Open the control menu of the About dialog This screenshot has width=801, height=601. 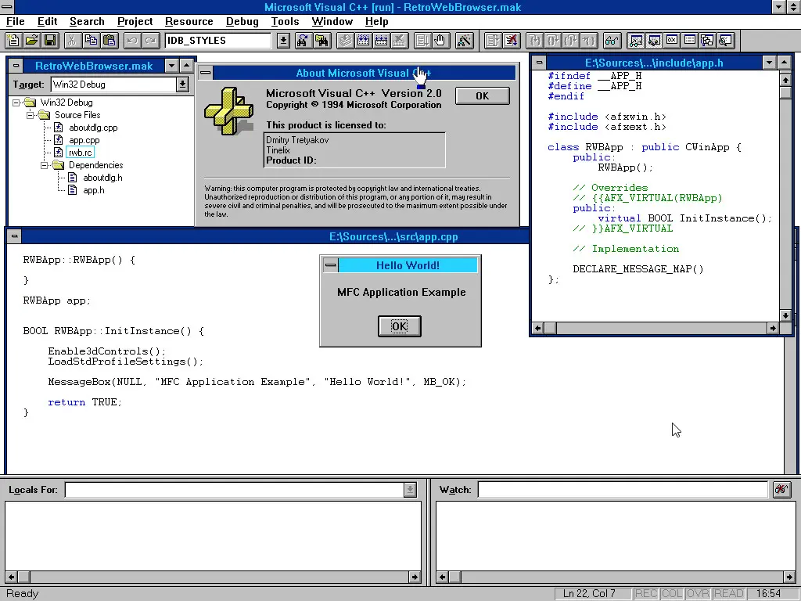[206, 73]
